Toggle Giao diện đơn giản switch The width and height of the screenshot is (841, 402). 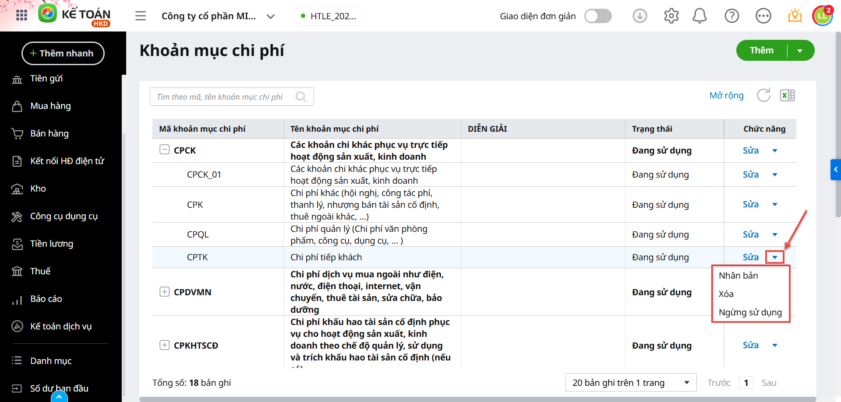[x=598, y=16]
